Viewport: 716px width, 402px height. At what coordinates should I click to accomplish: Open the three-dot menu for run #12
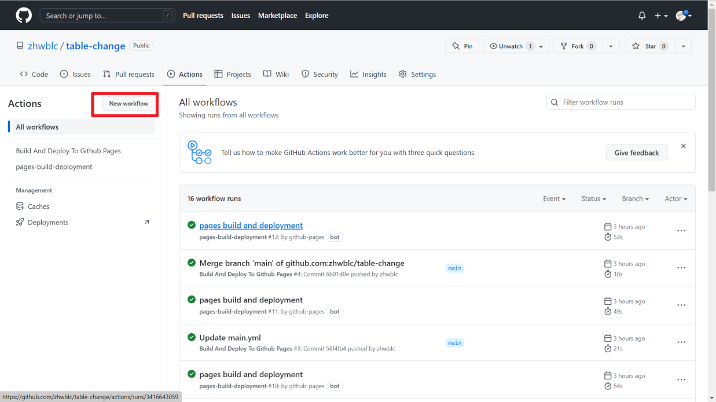tap(681, 231)
